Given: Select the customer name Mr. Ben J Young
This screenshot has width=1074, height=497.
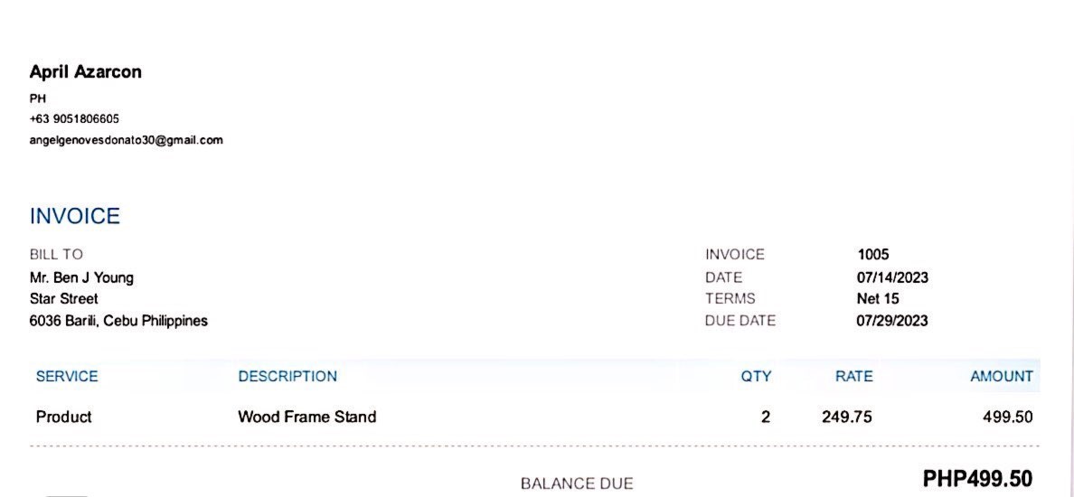Looking at the screenshot, I should click(81, 277).
